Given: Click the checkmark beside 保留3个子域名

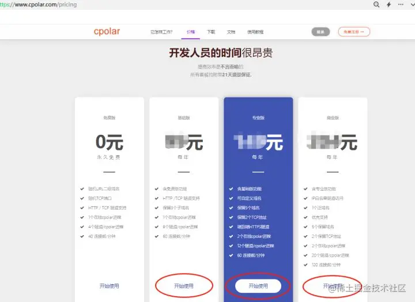Looking at the screenshot, I should (x=157, y=208).
